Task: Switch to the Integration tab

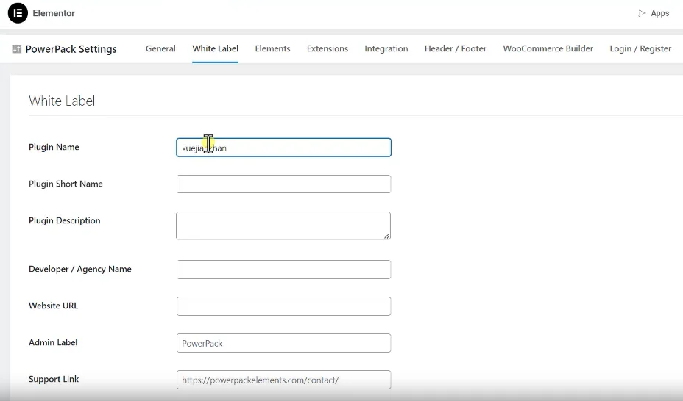Action: click(x=386, y=48)
